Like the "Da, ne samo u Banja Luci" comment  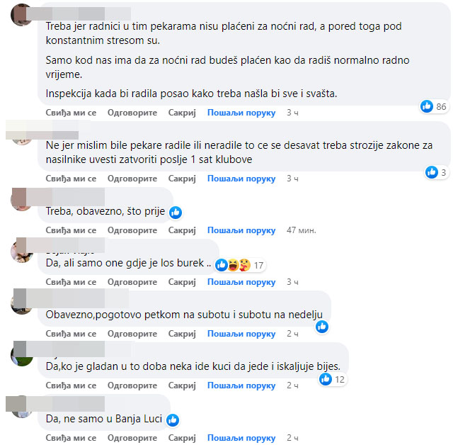tap(71, 438)
